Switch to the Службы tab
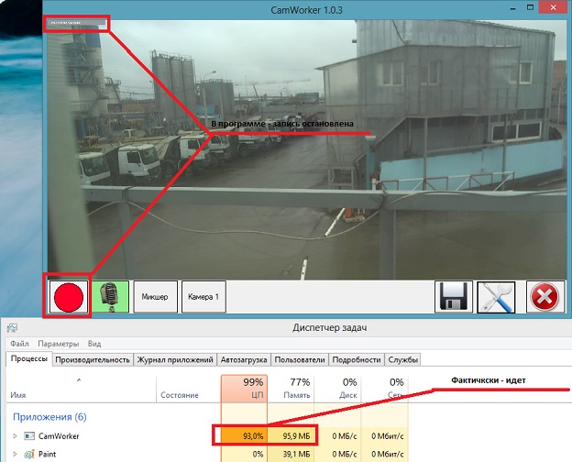This screenshot has height=462, width=572. coord(402,360)
